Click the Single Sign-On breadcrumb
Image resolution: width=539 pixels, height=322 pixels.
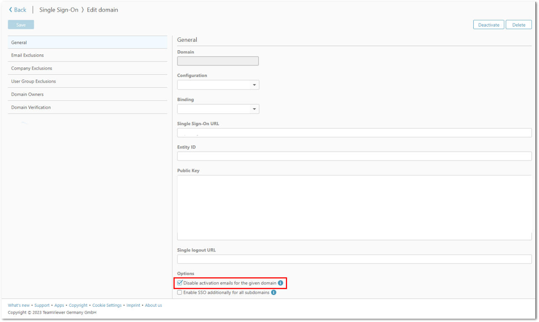click(x=59, y=10)
